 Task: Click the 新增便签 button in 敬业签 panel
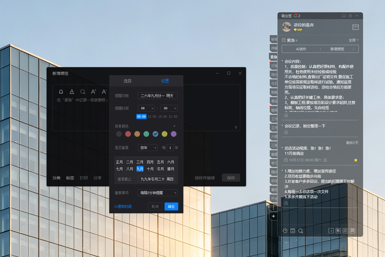[337, 49]
